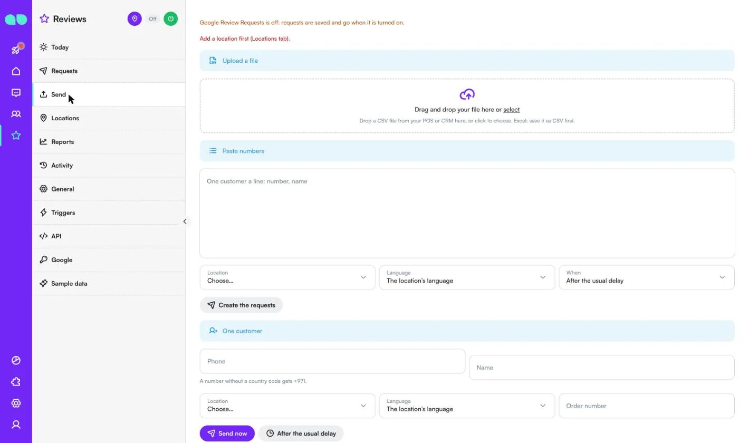The image size is (749, 443).
Task: Click the Order number field
Action: (x=647, y=406)
